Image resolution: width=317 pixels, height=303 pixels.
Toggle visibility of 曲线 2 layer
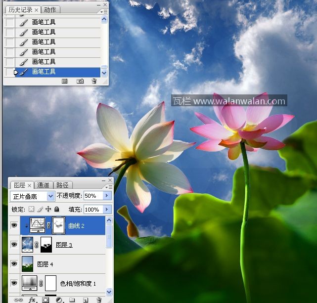click(14, 225)
